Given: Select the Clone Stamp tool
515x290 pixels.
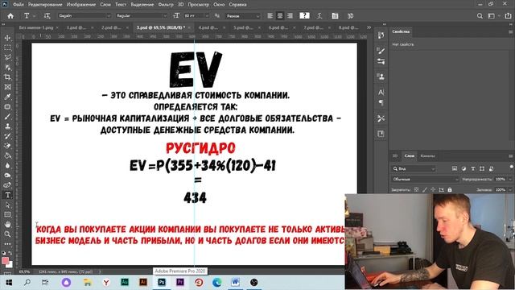Looking at the screenshot, I should (x=7, y=126).
